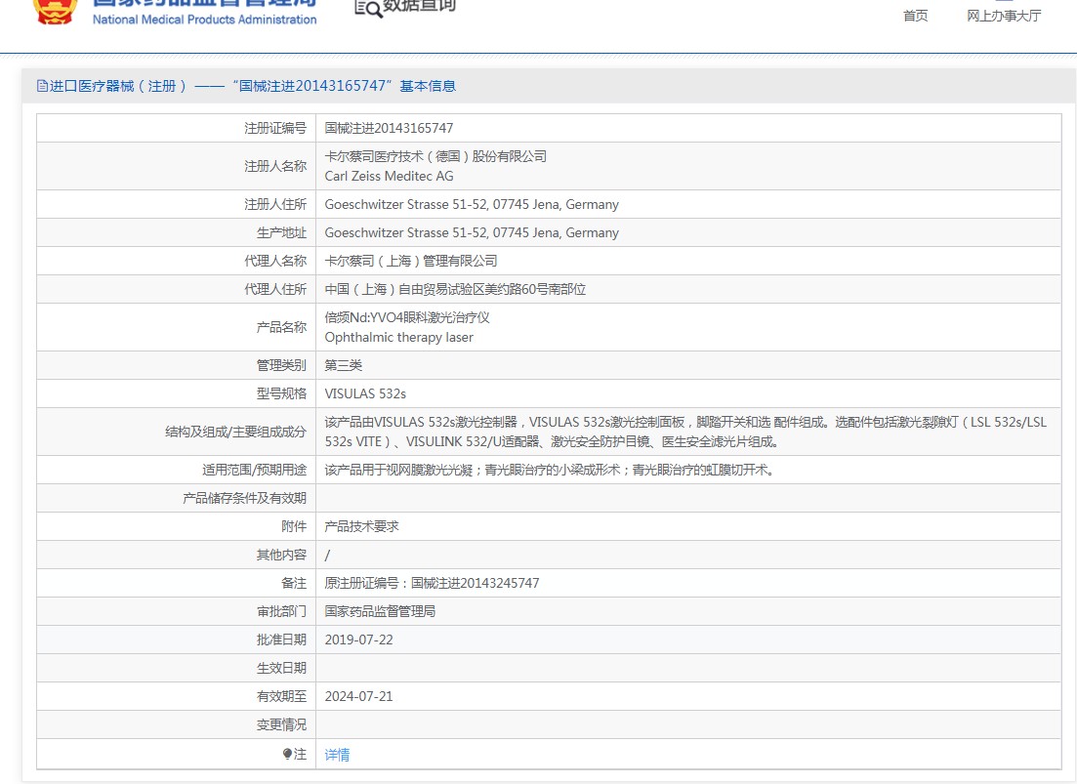
Task: Click the 结构及组成/主要组成成分 label
Action: 235,432
